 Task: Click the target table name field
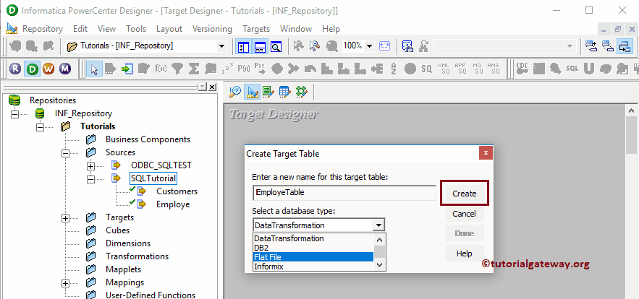click(344, 192)
